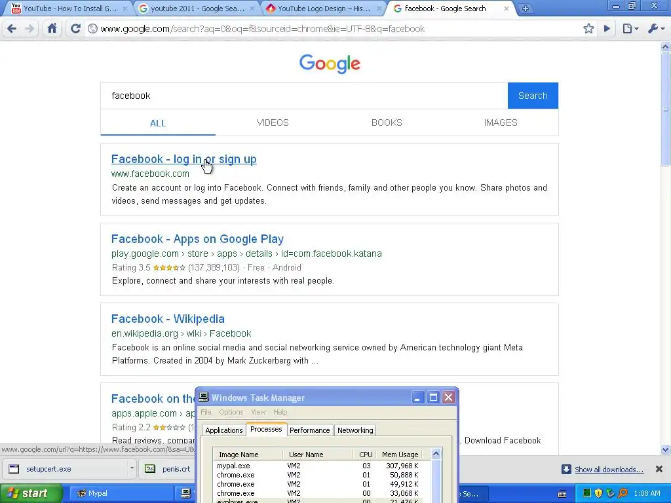Close the YouTube Logo Design tab
671x503 pixels.
379,9
